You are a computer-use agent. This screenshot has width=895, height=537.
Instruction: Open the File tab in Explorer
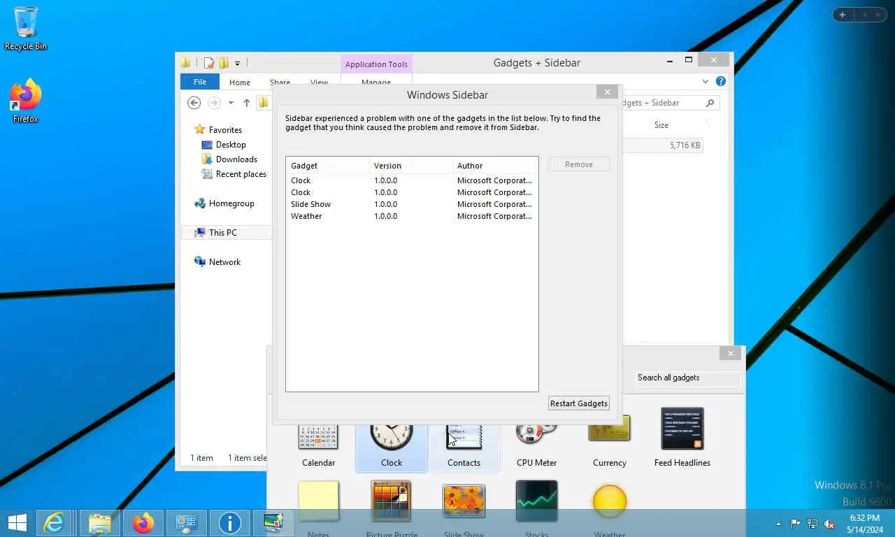pos(200,82)
